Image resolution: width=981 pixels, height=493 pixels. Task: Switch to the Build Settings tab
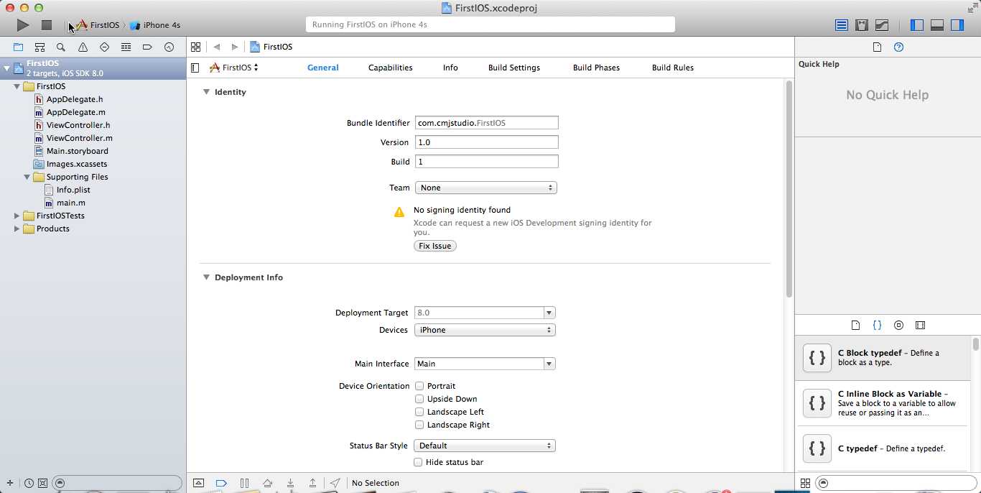pyautogui.click(x=514, y=68)
